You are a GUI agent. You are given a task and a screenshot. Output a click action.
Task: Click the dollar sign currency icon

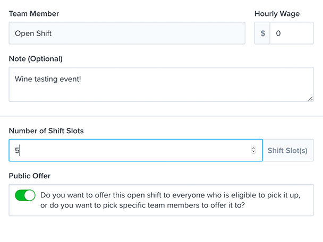click(262, 33)
